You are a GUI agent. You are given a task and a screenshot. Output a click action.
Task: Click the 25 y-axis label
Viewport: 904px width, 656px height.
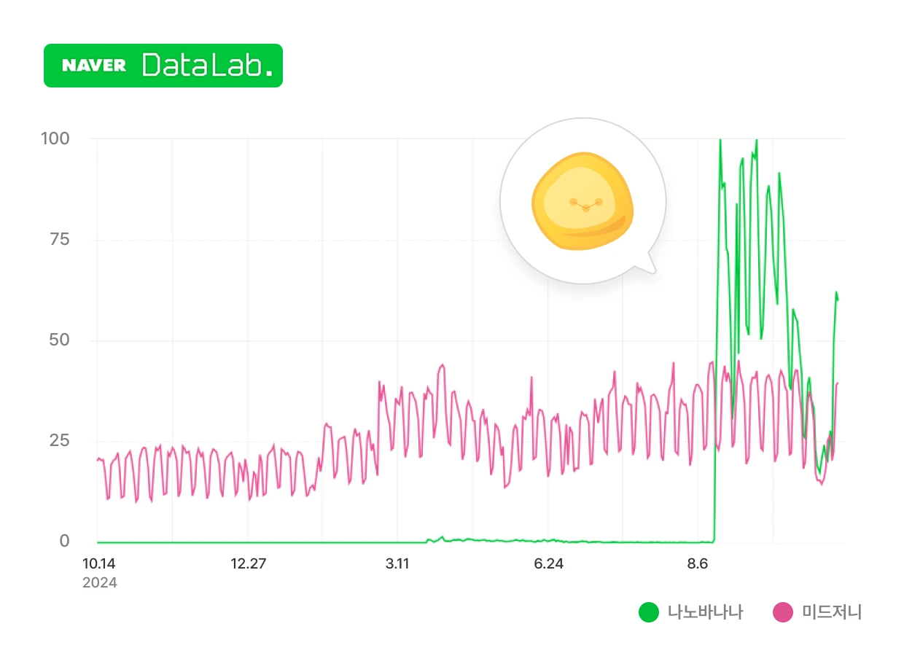tap(59, 441)
